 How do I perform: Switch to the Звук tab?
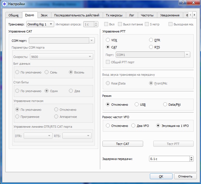pyautogui.click(x=44, y=15)
